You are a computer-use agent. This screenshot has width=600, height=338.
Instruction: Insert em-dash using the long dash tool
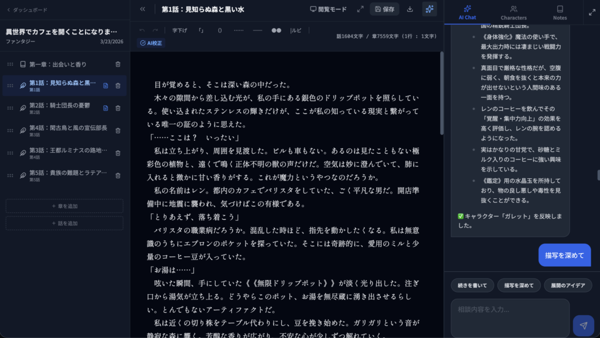point(257,30)
